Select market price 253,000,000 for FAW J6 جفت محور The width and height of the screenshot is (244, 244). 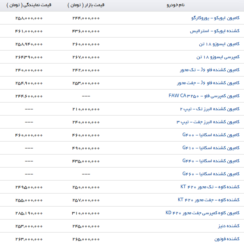(86, 83)
